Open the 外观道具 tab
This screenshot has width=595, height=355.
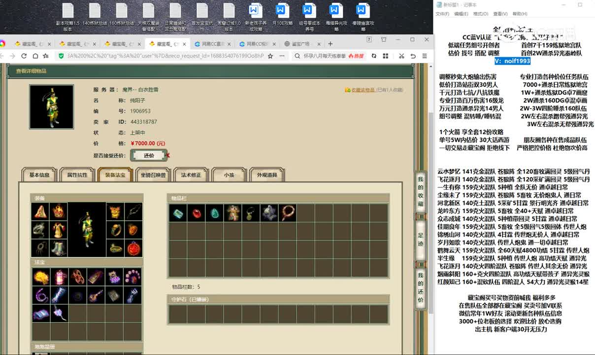267,175
